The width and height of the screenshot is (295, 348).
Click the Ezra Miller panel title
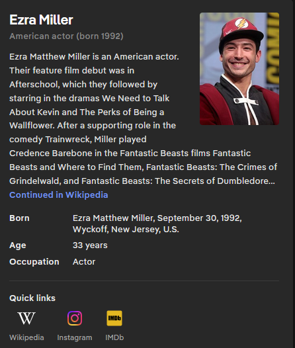tap(41, 20)
